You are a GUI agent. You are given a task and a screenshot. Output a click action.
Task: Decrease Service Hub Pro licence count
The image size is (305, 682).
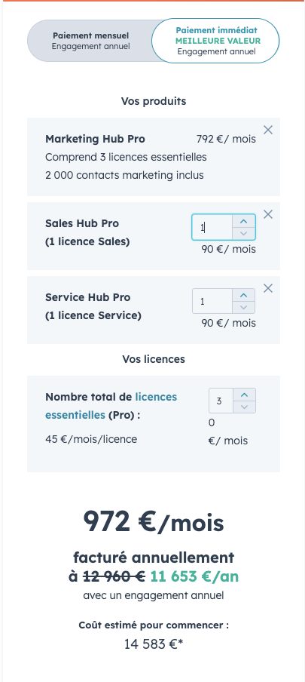tap(244, 307)
